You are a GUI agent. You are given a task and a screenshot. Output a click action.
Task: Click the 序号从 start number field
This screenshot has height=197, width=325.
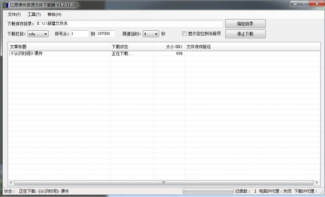80,33
